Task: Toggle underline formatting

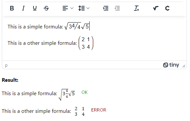Action: point(35,8)
